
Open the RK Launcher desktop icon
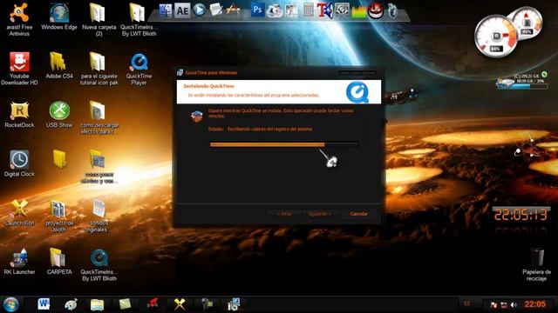click(19, 262)
